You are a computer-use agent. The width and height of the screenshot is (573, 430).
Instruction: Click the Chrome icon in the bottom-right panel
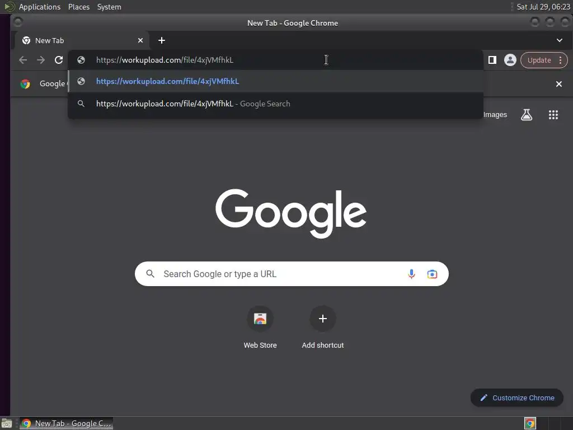530,423
